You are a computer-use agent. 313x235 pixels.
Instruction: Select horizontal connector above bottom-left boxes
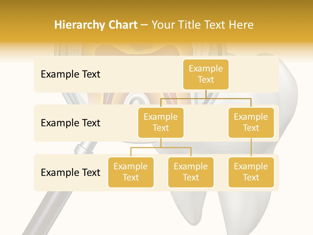tap(161, 148)
